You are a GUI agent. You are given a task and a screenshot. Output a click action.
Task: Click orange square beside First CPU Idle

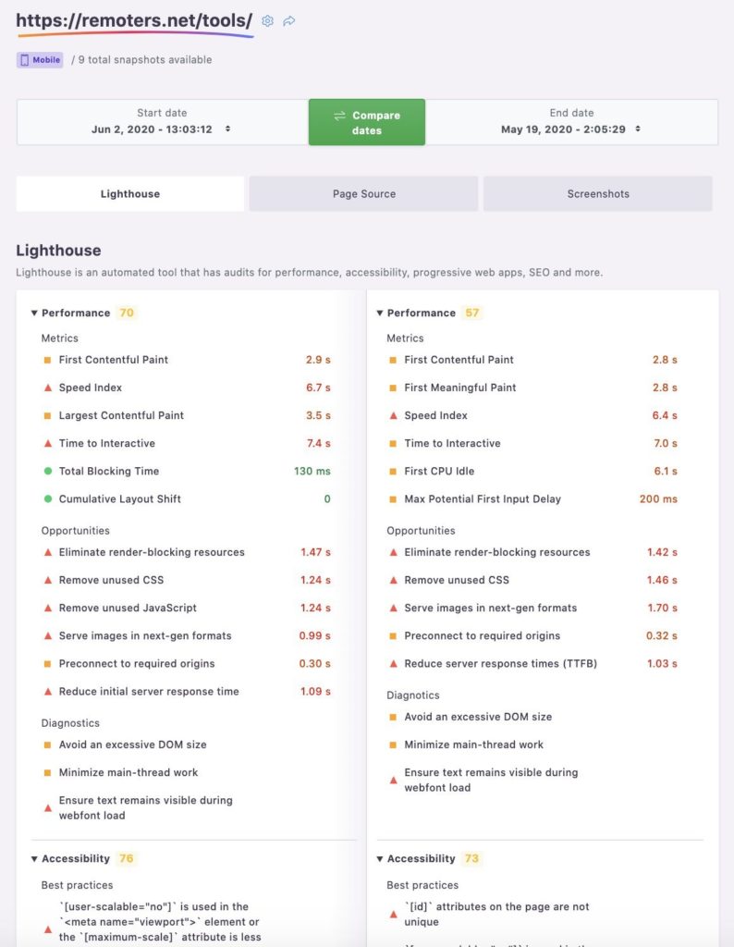[x=393, y=471]
